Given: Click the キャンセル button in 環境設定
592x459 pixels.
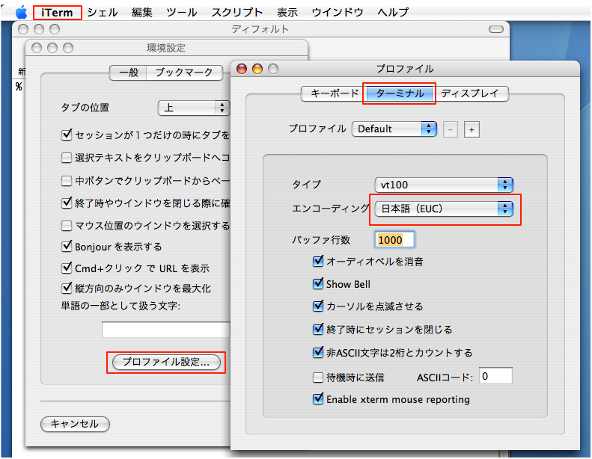Looking at the screenshot, I should coord(75,424).
